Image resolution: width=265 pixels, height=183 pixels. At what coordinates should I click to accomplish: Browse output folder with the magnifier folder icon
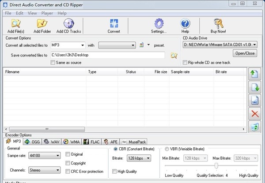point(174,55)
